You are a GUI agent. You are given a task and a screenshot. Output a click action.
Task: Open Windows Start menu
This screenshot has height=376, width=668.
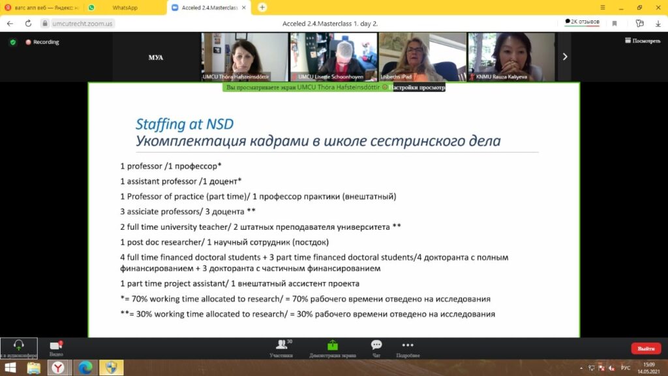point(11,368)
